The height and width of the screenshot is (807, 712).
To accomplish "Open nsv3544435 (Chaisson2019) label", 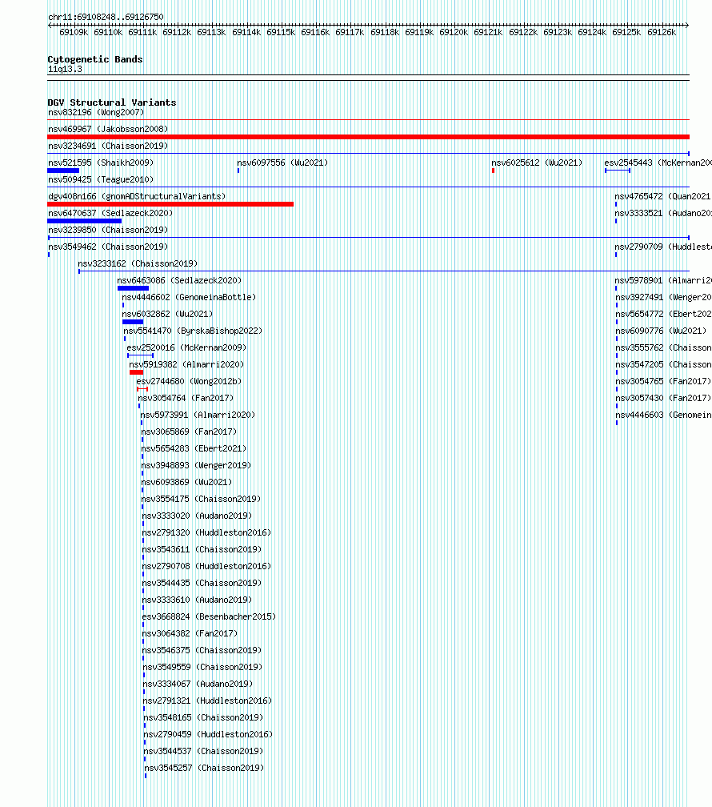I will (202, 583).
